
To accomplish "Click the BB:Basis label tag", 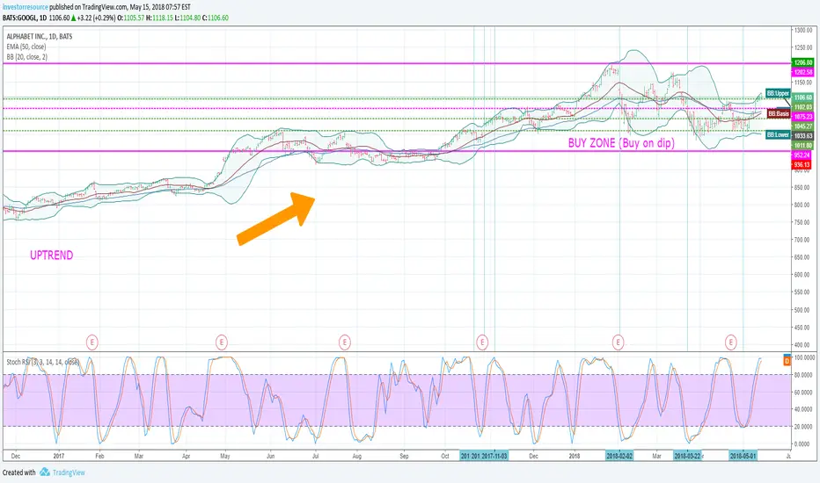I will pyautogui.click(x=778, y=113).
